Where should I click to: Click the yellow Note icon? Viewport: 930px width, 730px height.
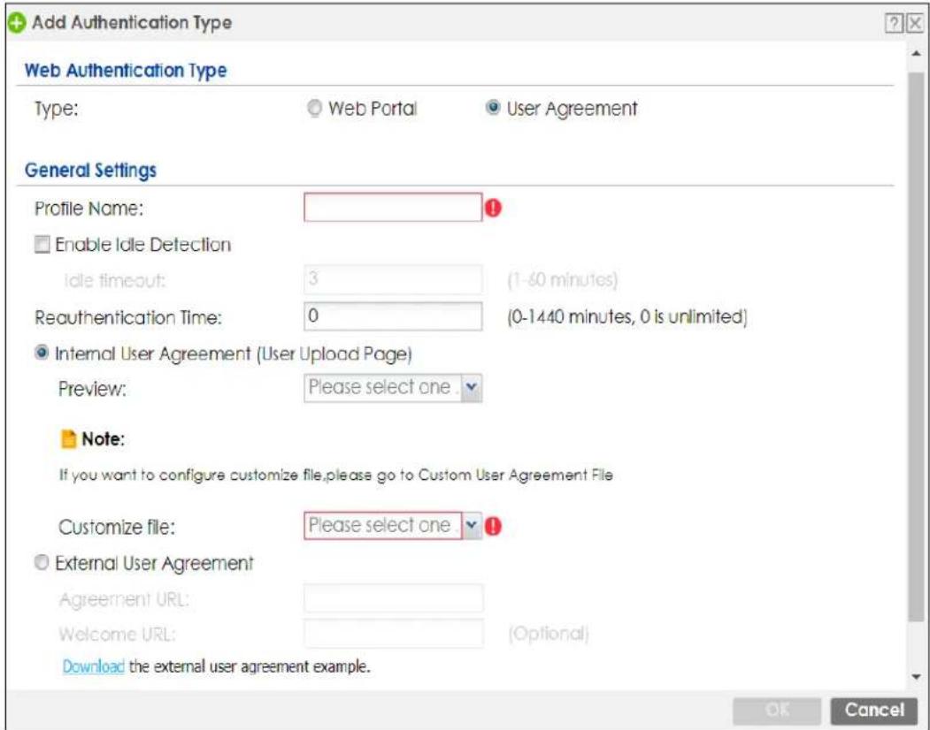pyautogui.click(x=69, y=439)
